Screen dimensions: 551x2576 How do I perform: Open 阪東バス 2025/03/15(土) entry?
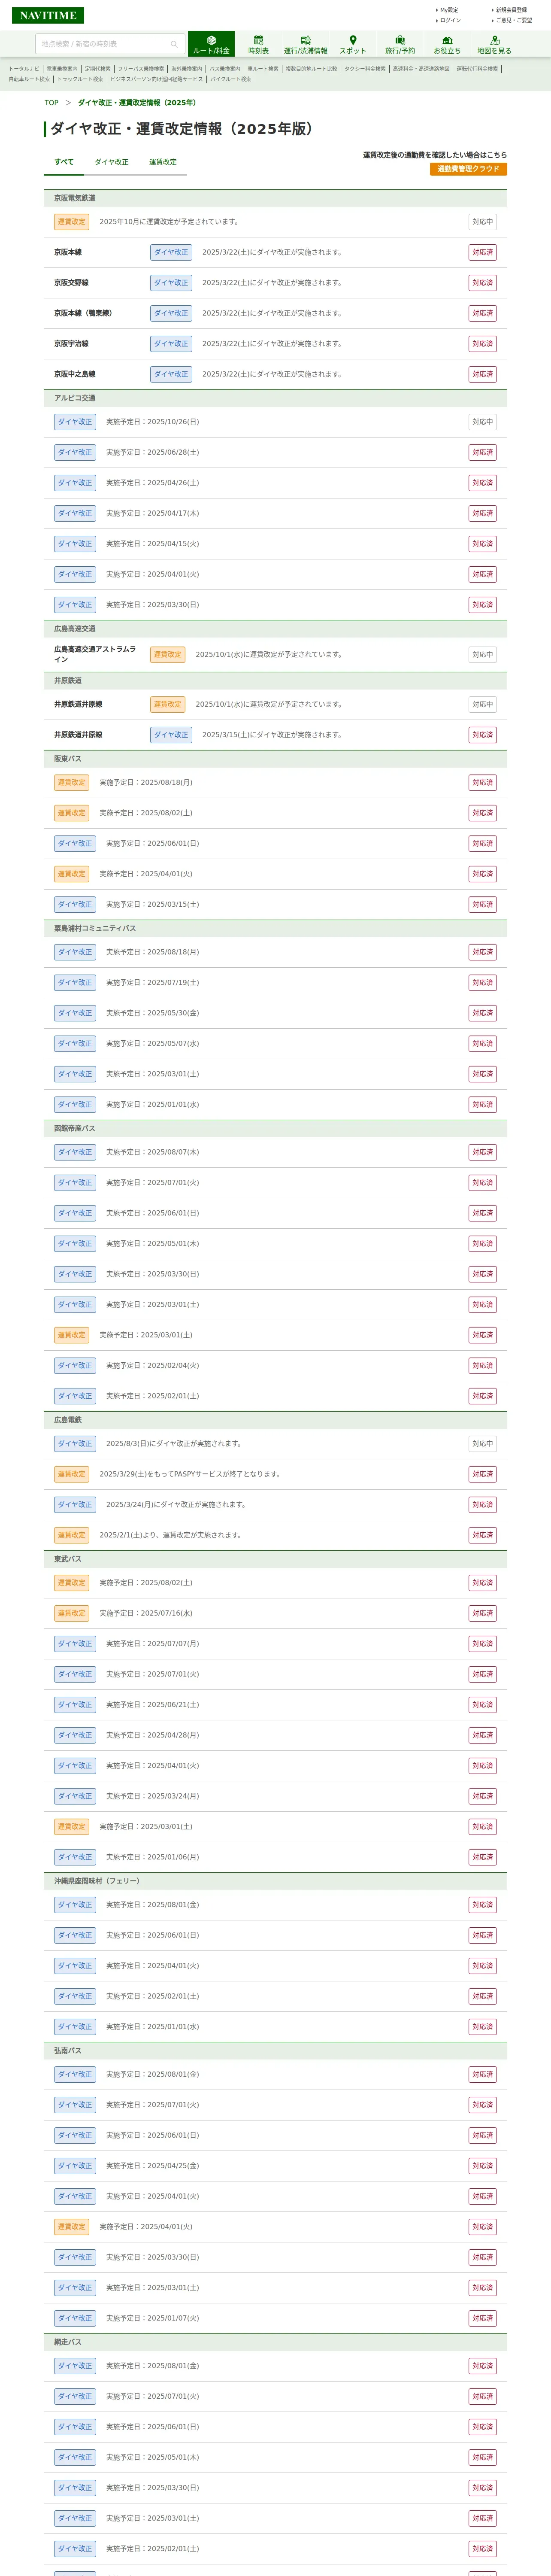(275, 904)
